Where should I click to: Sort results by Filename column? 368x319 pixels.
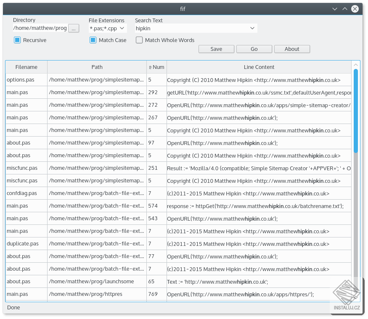[x=26, y=67]
